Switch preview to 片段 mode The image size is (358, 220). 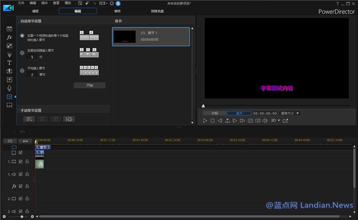click(x=215, y=113)
